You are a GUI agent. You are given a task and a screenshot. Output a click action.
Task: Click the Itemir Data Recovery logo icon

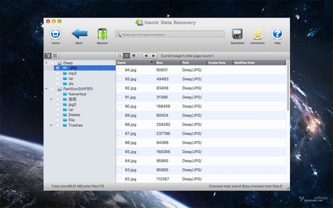[x=139, y=22]
